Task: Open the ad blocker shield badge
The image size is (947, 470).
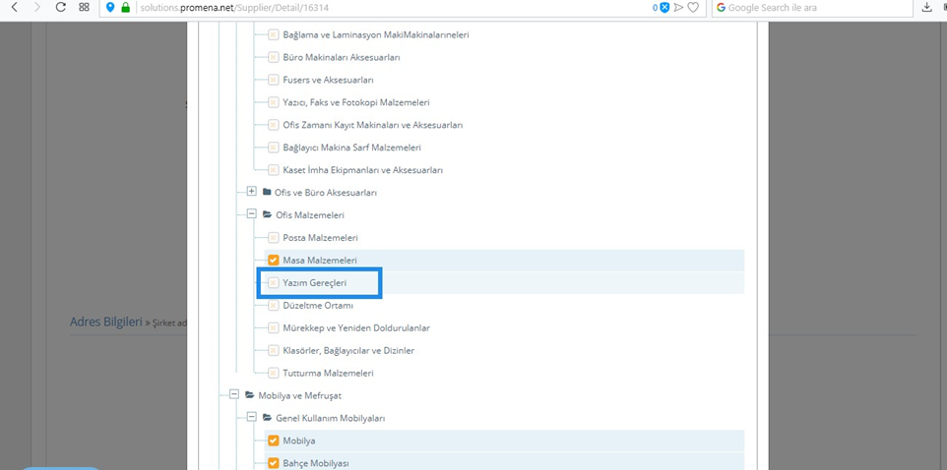Action: click(664, 7)
